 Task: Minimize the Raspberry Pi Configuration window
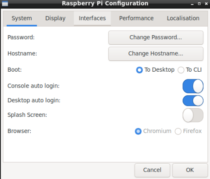[192, 4]
